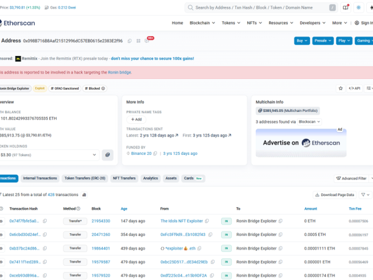Open Binance 20 funder link

pos(141,154)
